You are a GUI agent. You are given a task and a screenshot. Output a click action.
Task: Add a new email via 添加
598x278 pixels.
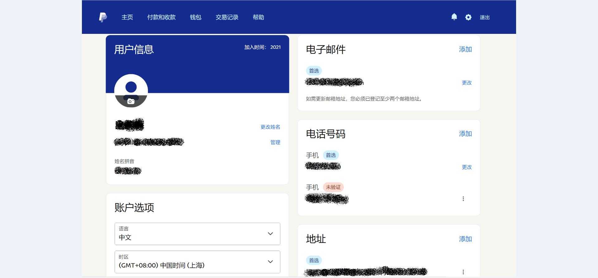[x=465, y=49]
